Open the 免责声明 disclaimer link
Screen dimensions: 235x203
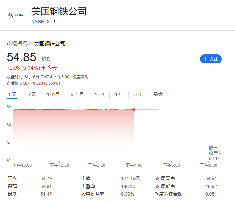[x=81, y=77]
